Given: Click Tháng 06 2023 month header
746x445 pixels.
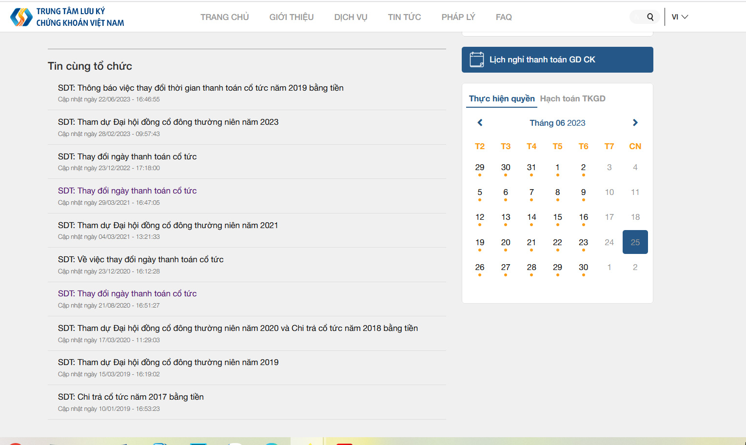Looking at the screenshot, I should point(557,123).
